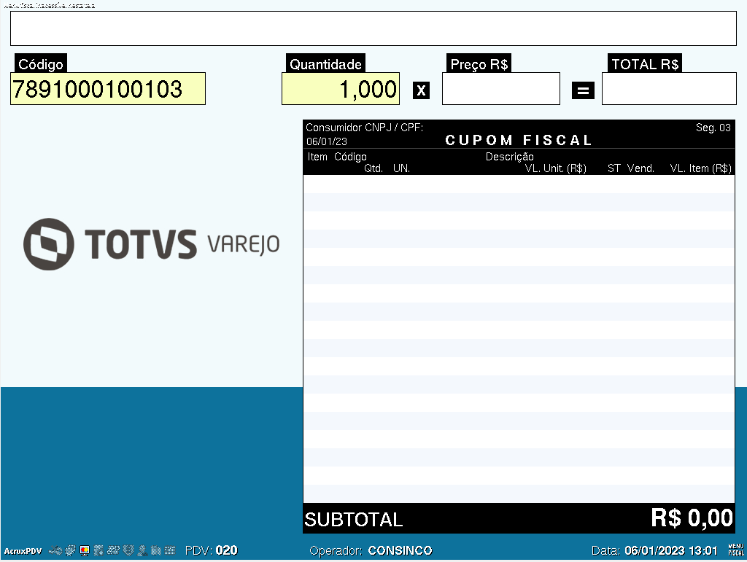This screenshot has width=747, height=562.
Task: Click the wide message display box
Action: click(373, 28)
